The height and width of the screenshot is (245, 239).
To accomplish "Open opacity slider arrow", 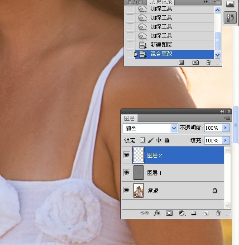I will pyautogui.click(x=225, y=128).
